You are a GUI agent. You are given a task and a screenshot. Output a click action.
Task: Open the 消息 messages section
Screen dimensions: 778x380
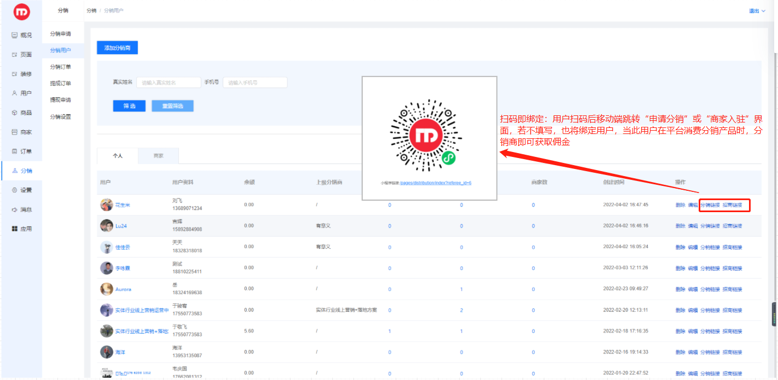pyautogui.click(x=21, y=209)
